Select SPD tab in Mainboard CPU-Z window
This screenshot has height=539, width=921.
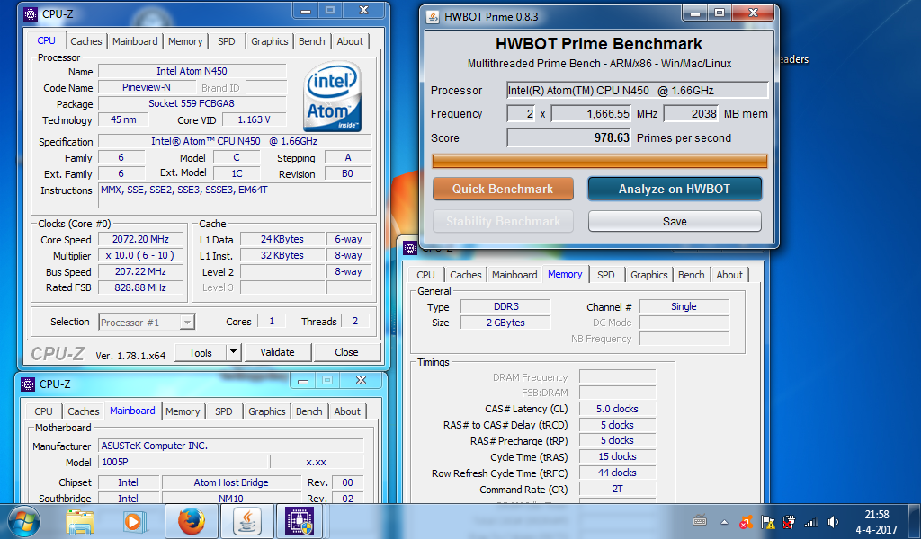click(224, 411)
